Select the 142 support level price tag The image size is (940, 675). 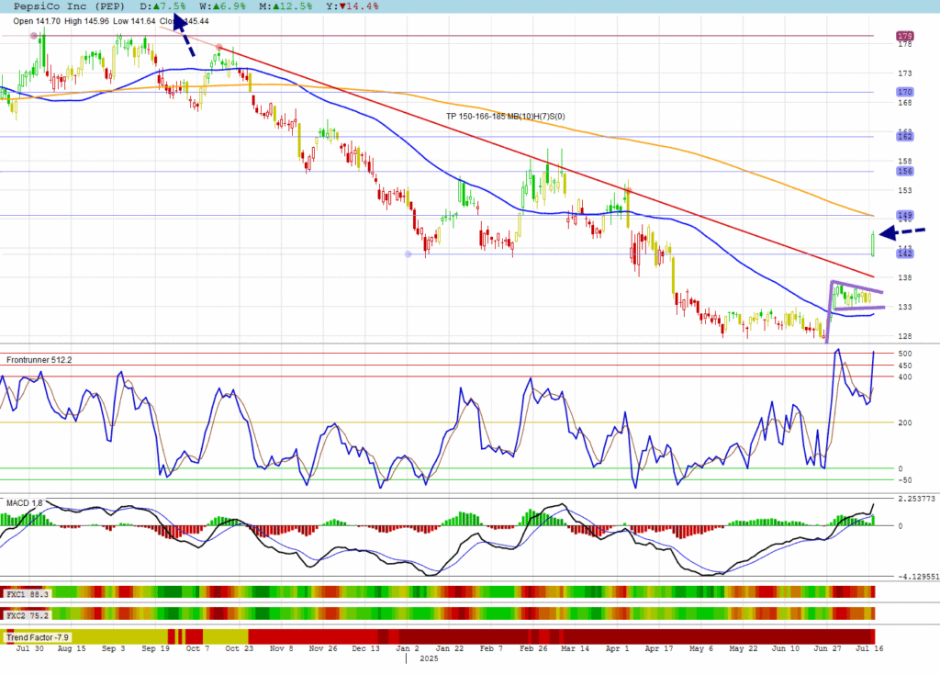tap(904, 253)
